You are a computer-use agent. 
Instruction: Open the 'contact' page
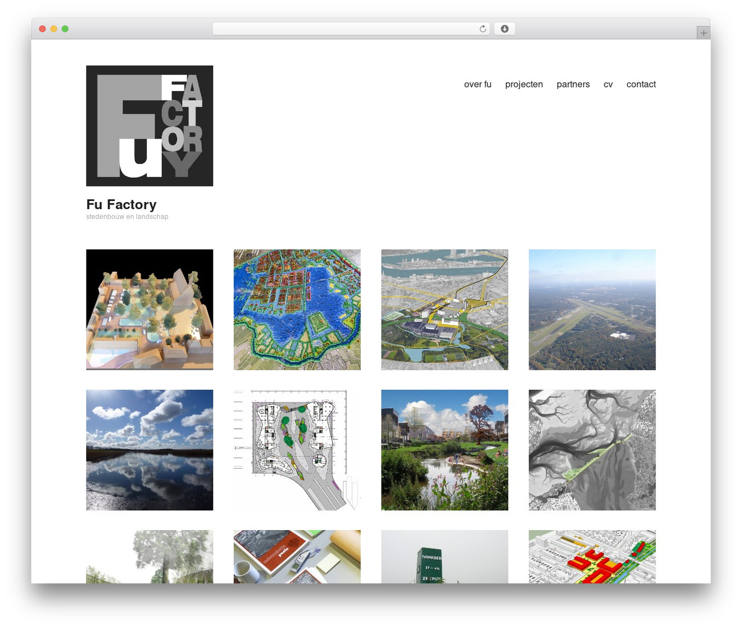click(x=641, y=84)
